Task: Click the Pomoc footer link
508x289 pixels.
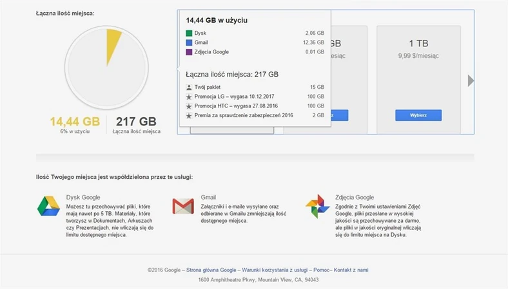Action: (320, 270)
